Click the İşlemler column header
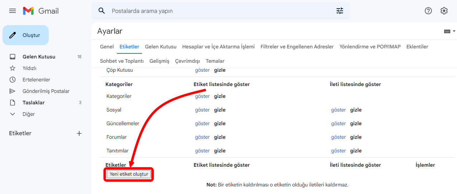This screenshot has height=194, width=457. (x=425, y=165)
